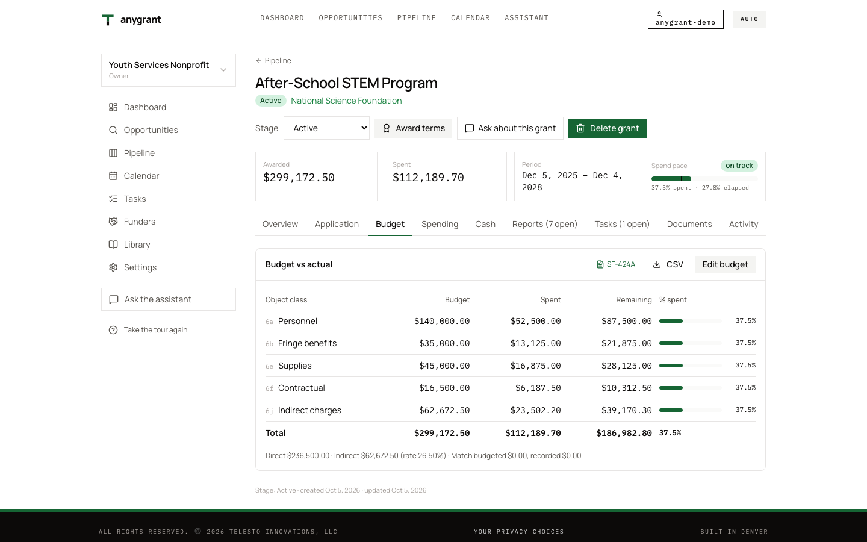The width and height of the screenshot is (867, 542).
Task: Open the anygrant-demo account menu
Action: pyautogui.click(x=685, y=19)
